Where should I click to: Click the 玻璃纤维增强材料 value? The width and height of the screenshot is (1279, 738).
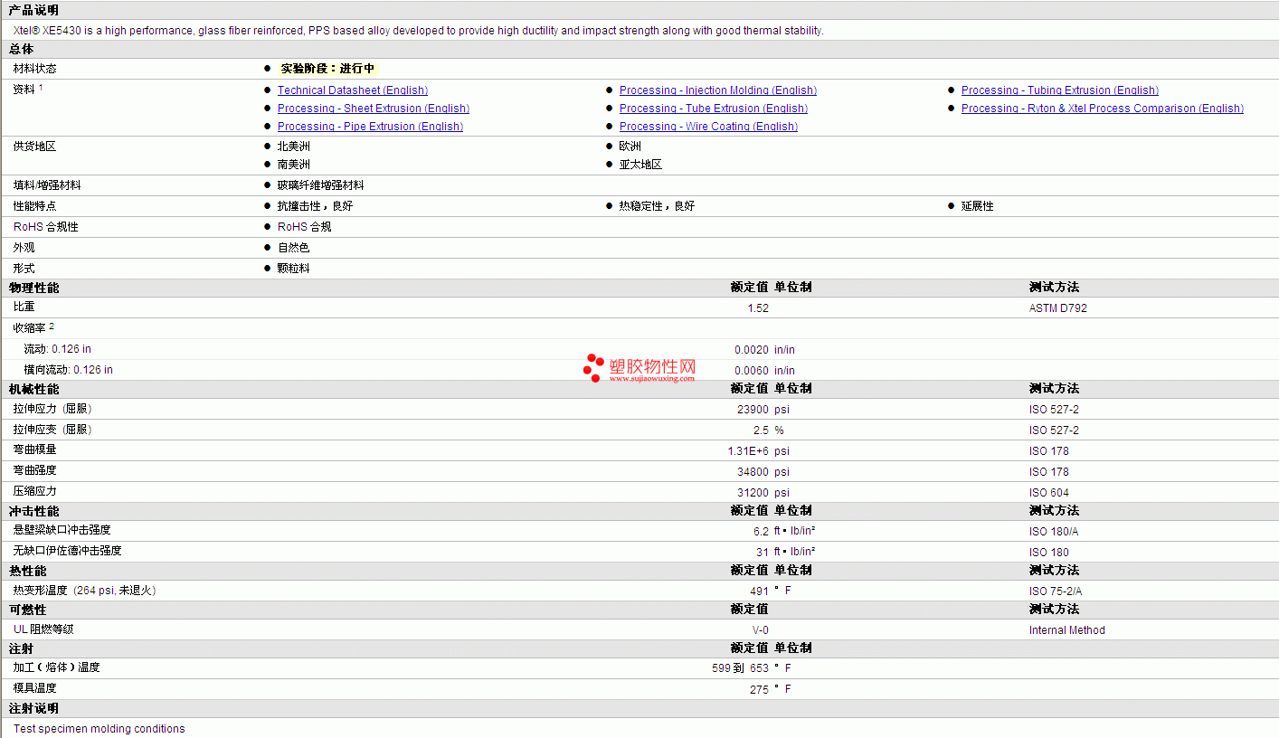321,185
